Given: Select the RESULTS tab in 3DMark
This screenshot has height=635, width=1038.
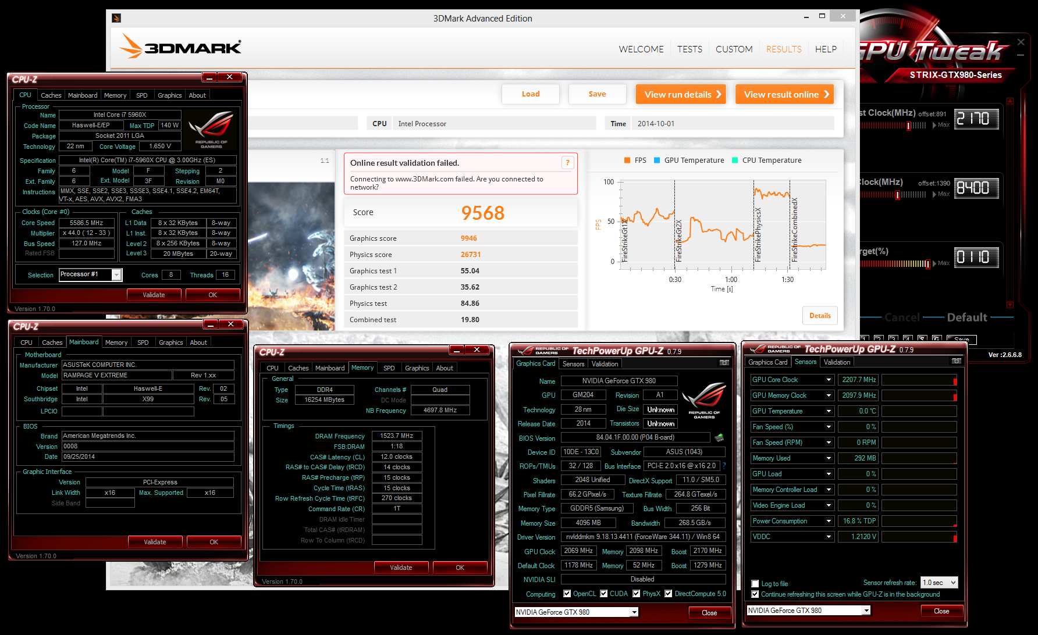Looking at the screenshot, I should (784, 49).
